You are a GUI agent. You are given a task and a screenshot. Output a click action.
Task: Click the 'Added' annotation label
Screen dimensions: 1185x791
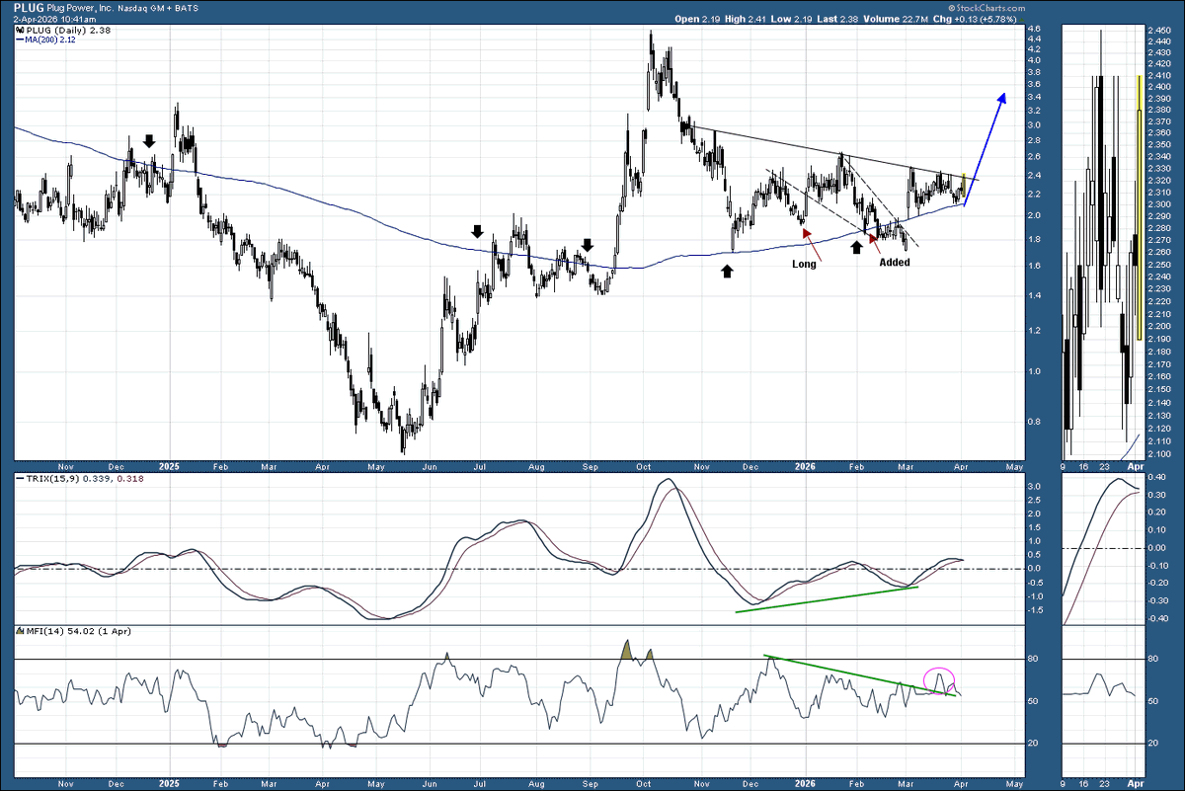(894, 263)
